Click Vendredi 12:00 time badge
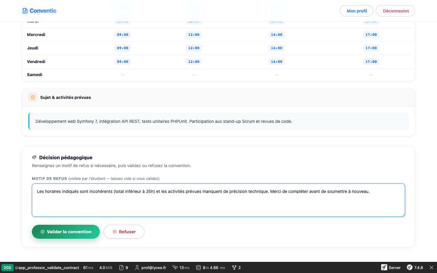The width and height of the screenshot is (437, 273). coord(194,62)
